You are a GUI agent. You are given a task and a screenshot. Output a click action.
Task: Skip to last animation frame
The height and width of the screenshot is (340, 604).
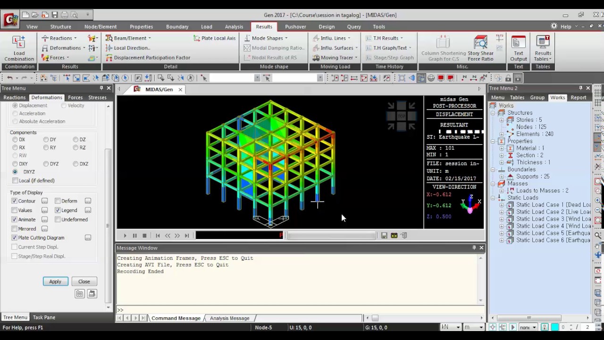[187, 235]
